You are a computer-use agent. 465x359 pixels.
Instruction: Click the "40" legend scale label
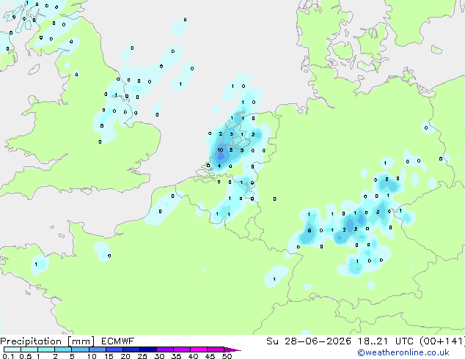(193, 356)
